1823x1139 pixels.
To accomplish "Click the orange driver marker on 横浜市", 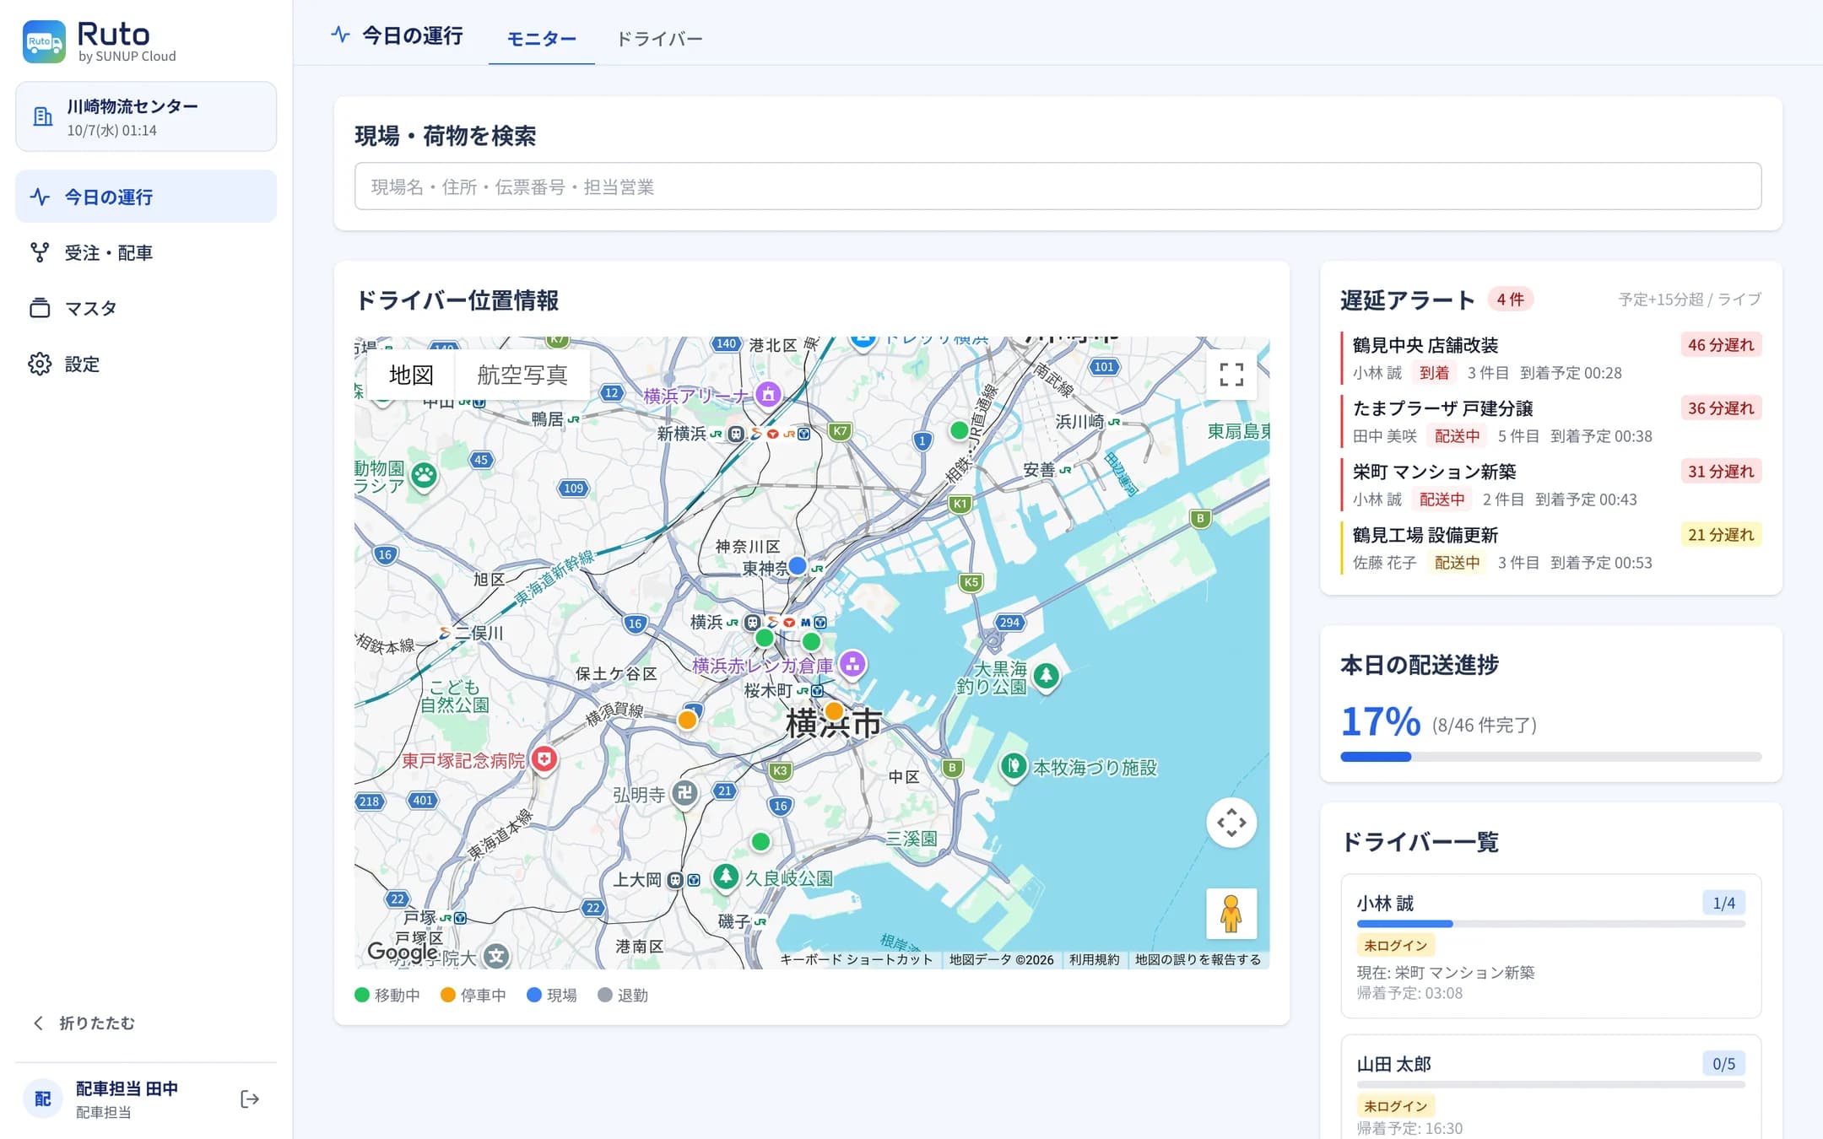I will coord(834,711).
